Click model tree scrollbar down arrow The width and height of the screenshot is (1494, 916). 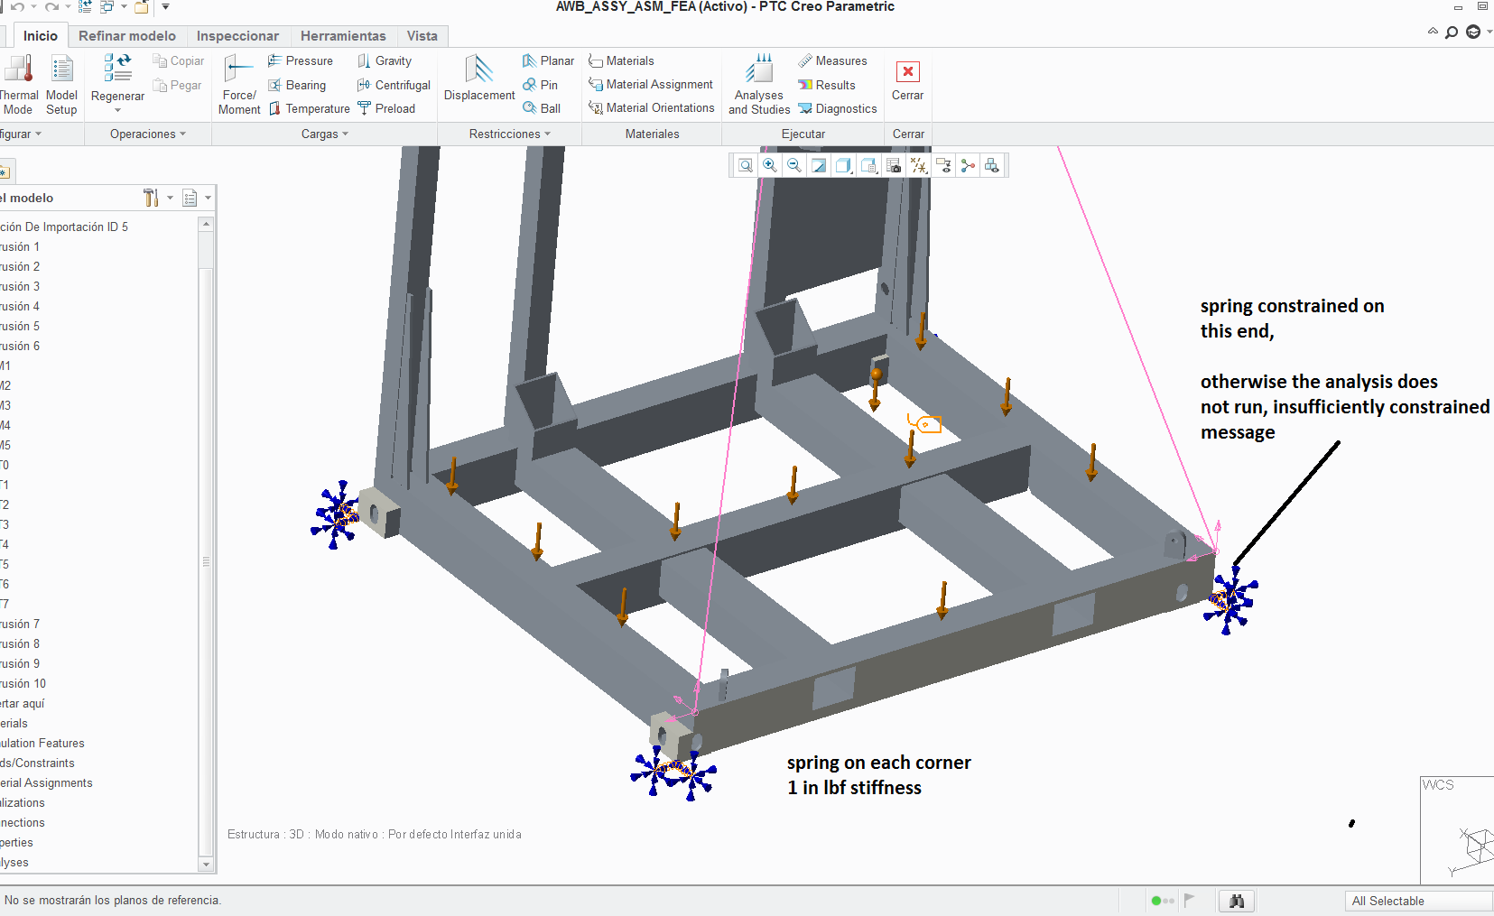click(206, 864)
